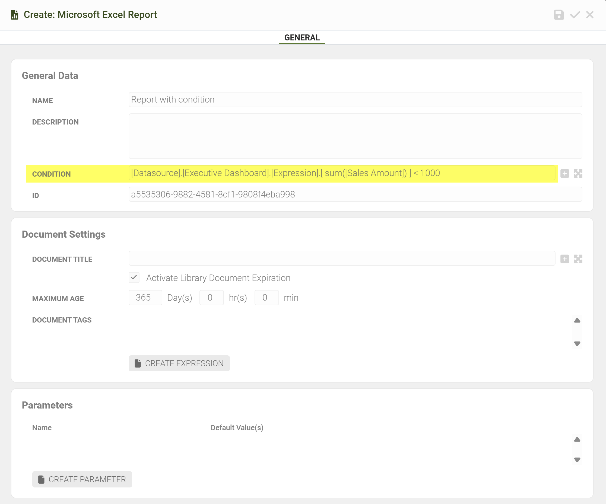Click the plus icon next to DOCUMENT TITLE
Screen dimensions: 606x504
[564, 259]
